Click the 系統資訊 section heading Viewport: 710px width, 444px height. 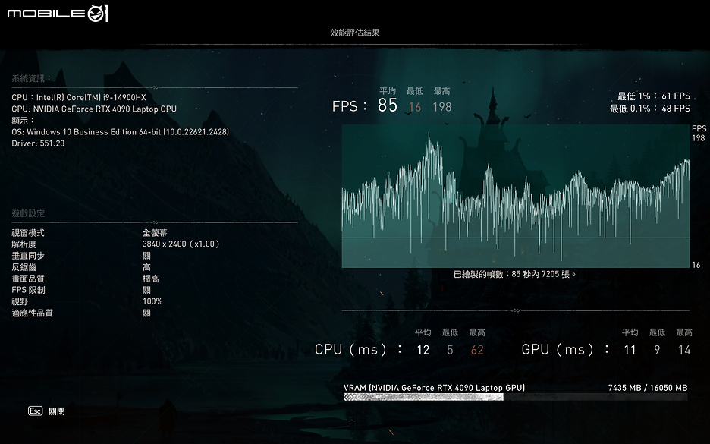point(32,78)
